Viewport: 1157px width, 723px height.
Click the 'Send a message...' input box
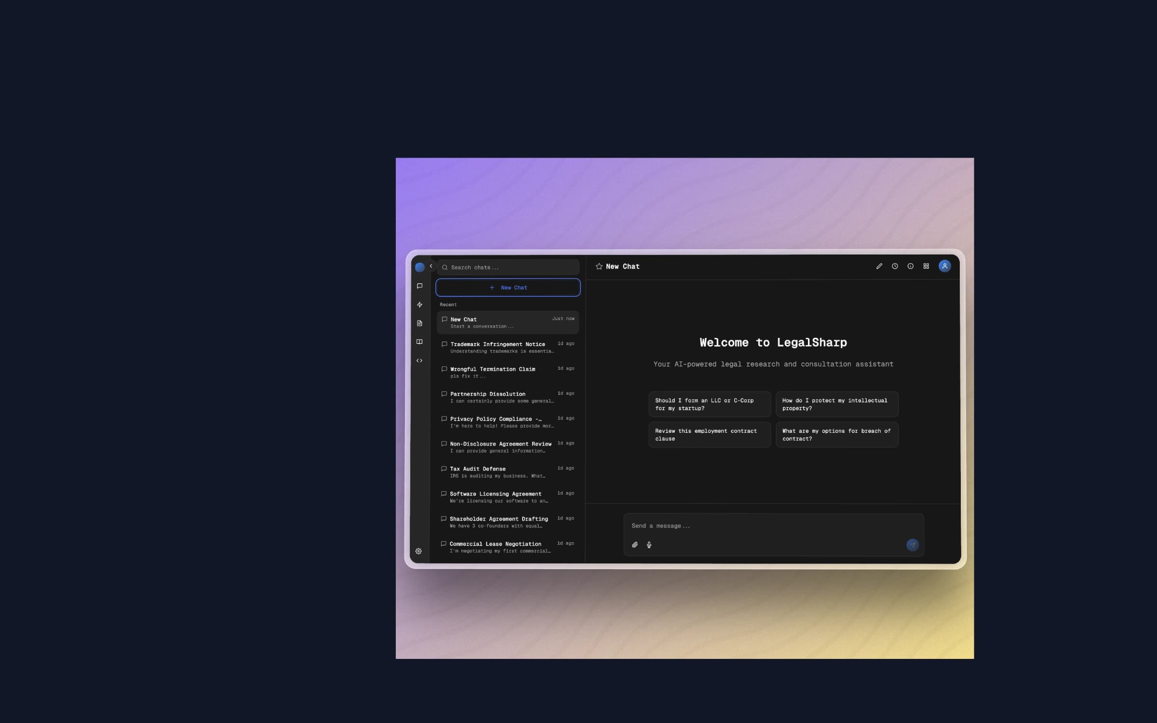click(x=773, y=526)
